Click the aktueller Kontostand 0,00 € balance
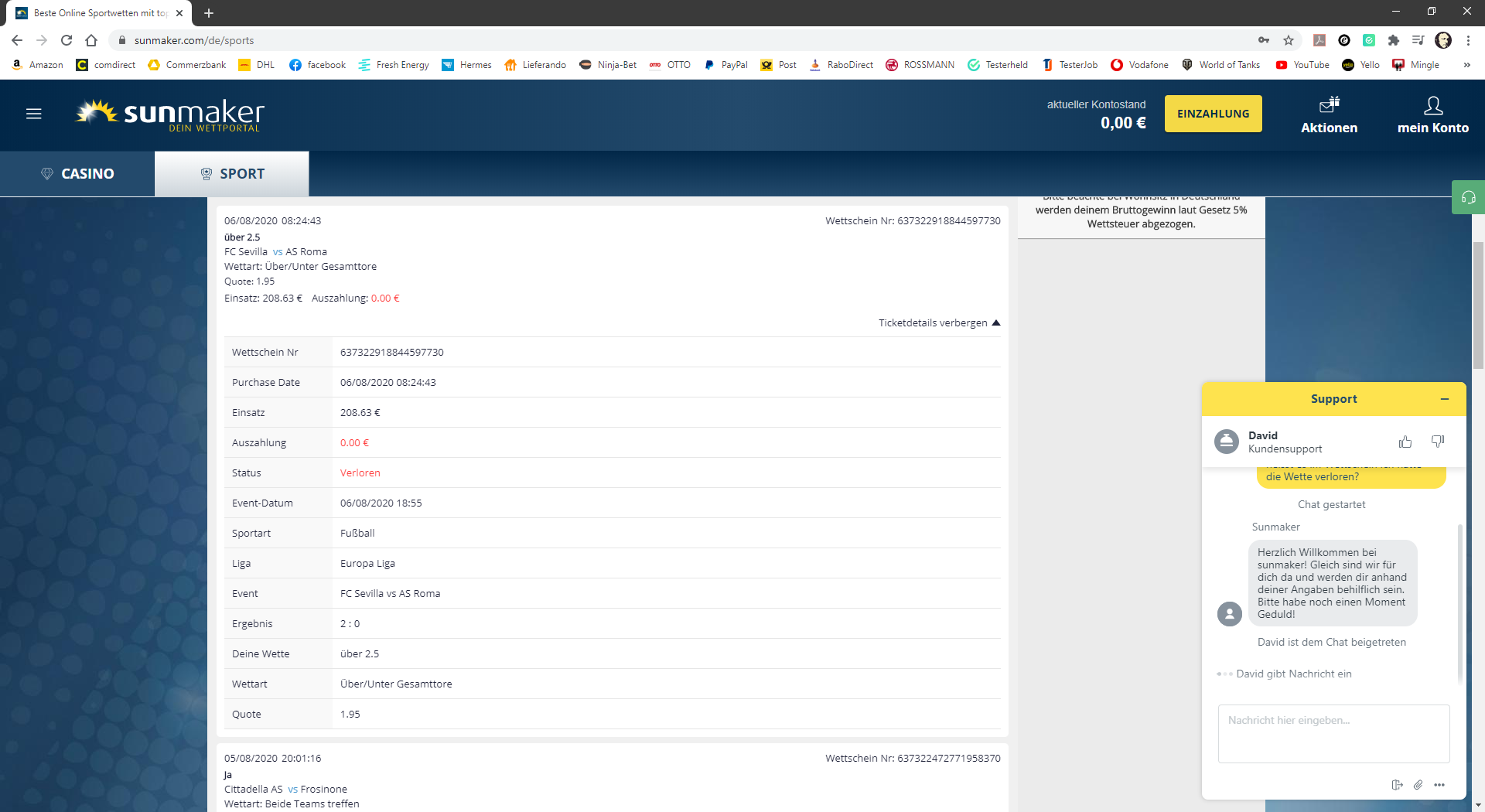This screenshot has width=1485, height=812. coord(1123,123)
